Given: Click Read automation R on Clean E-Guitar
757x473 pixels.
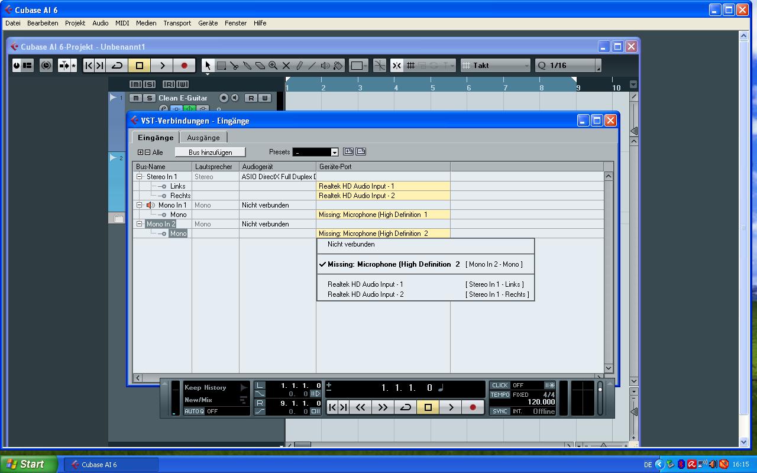Looking at the screenshot, I should coord(251,98).
